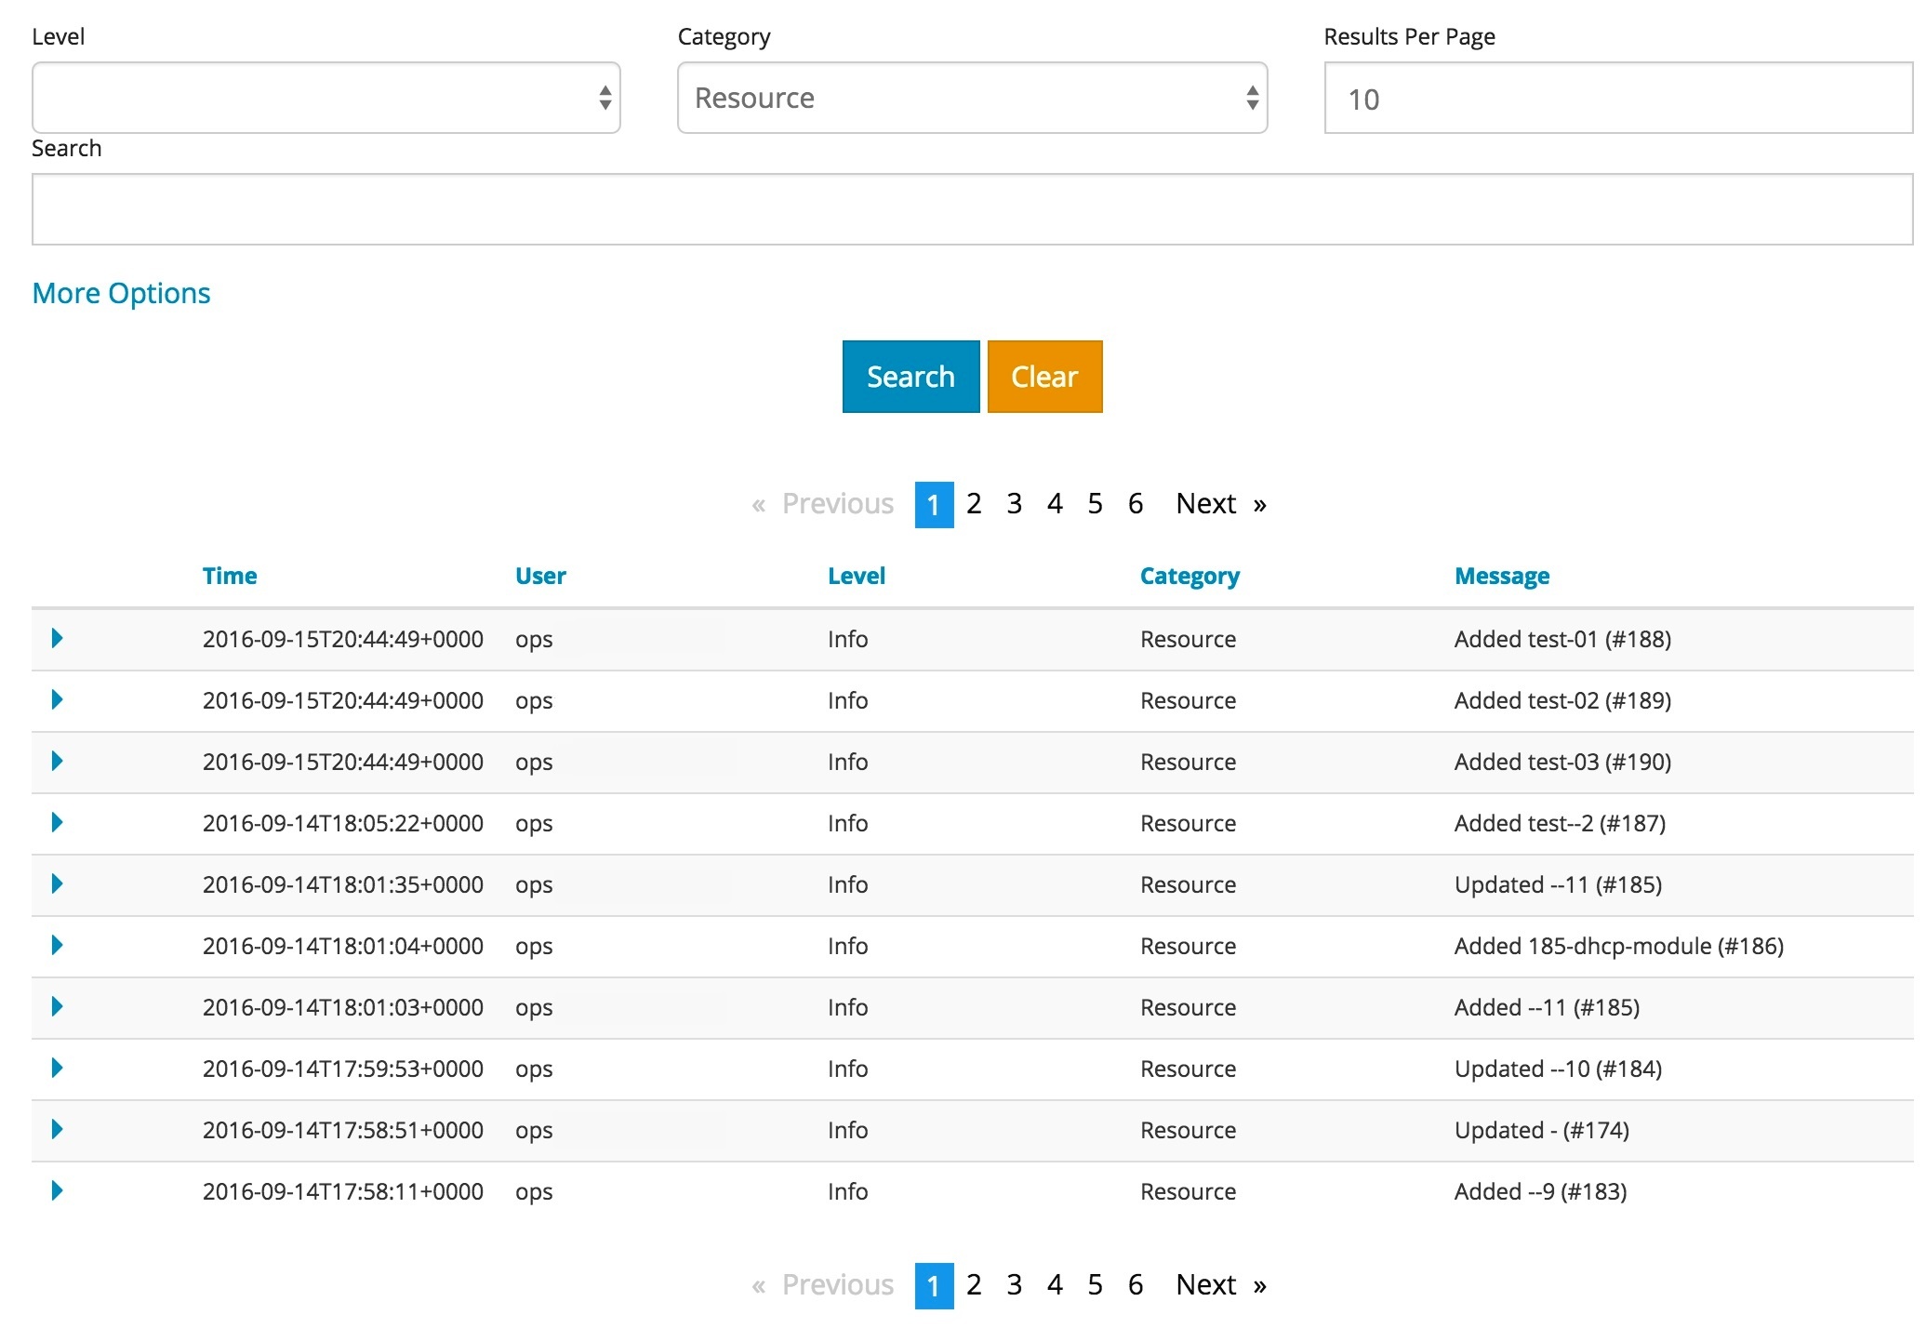Expand the Updated --10 (#184) row
The height and width of the screenshot is (1328, 1927).
[x=57, y=1068]
